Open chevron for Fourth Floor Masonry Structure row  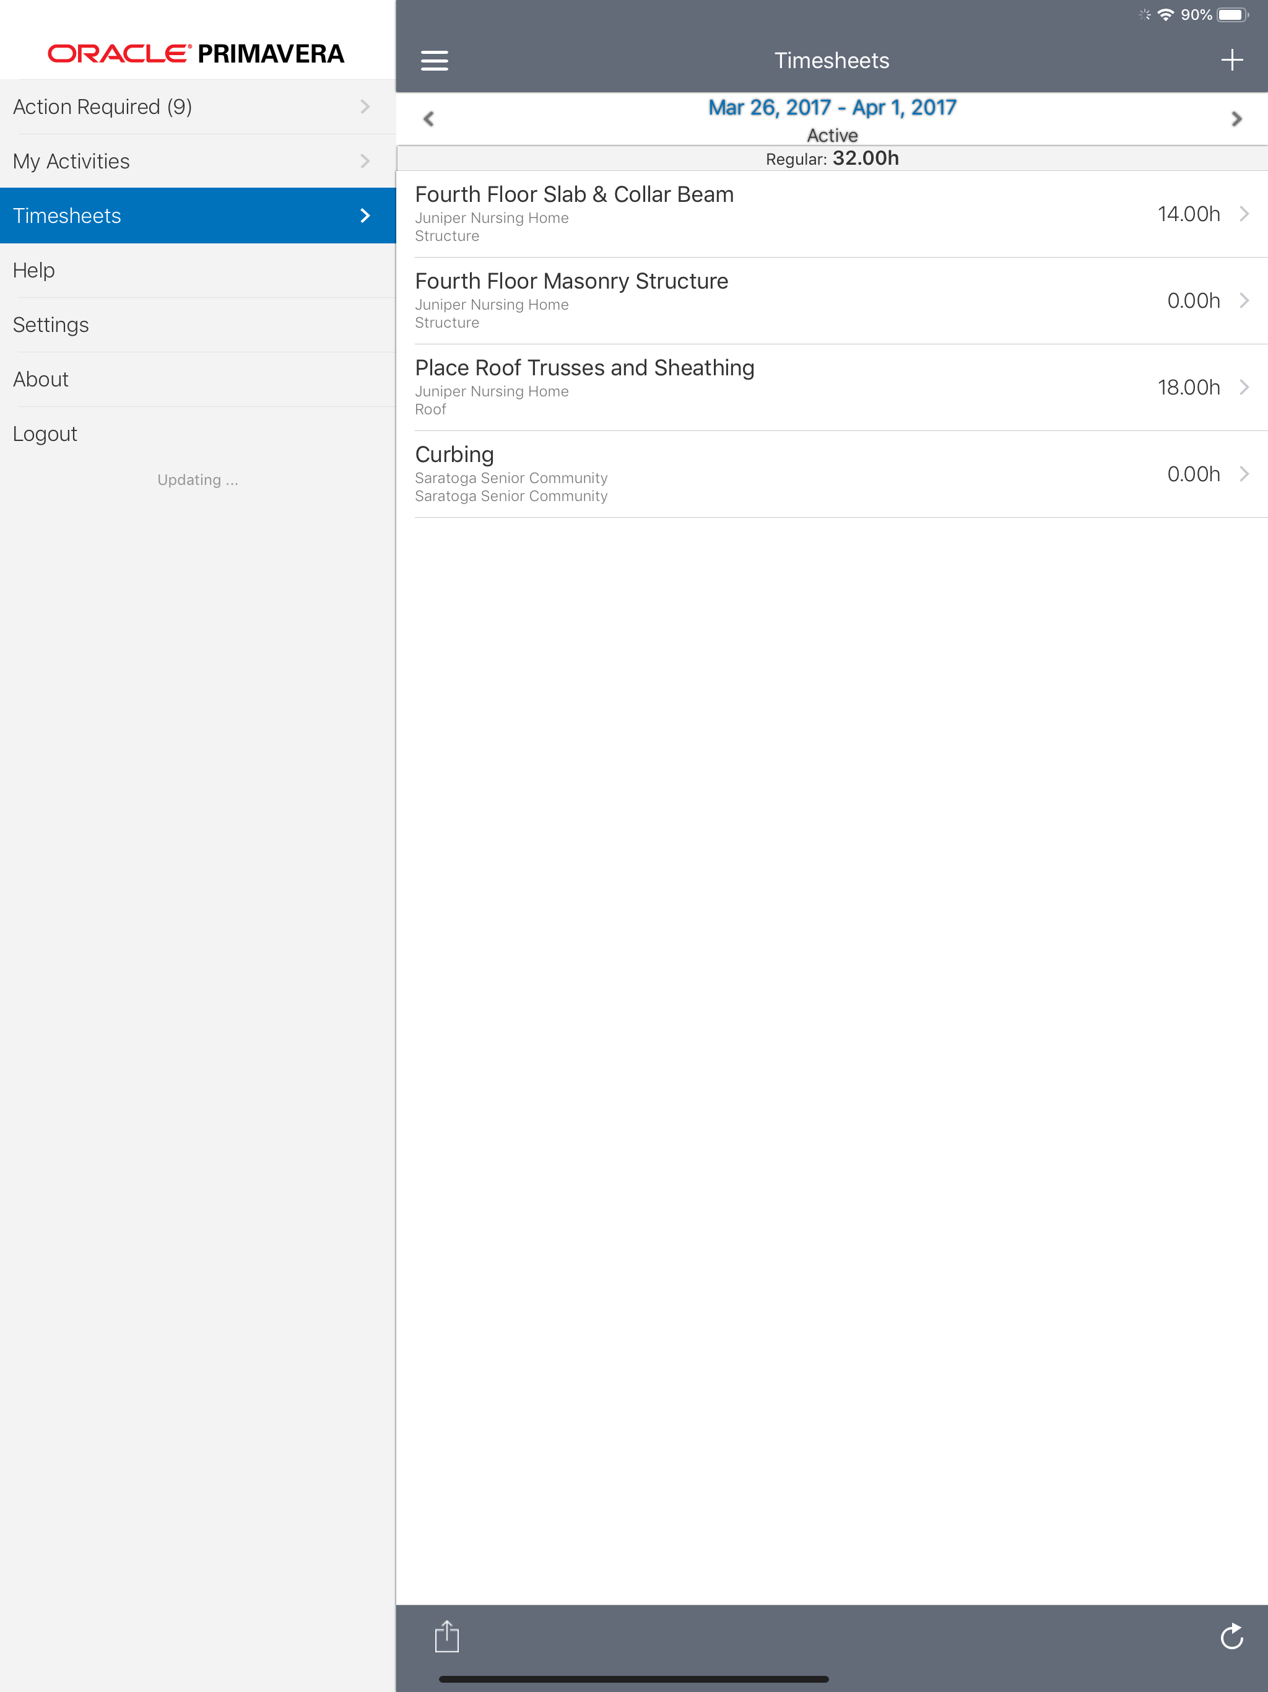point(1243,300)
